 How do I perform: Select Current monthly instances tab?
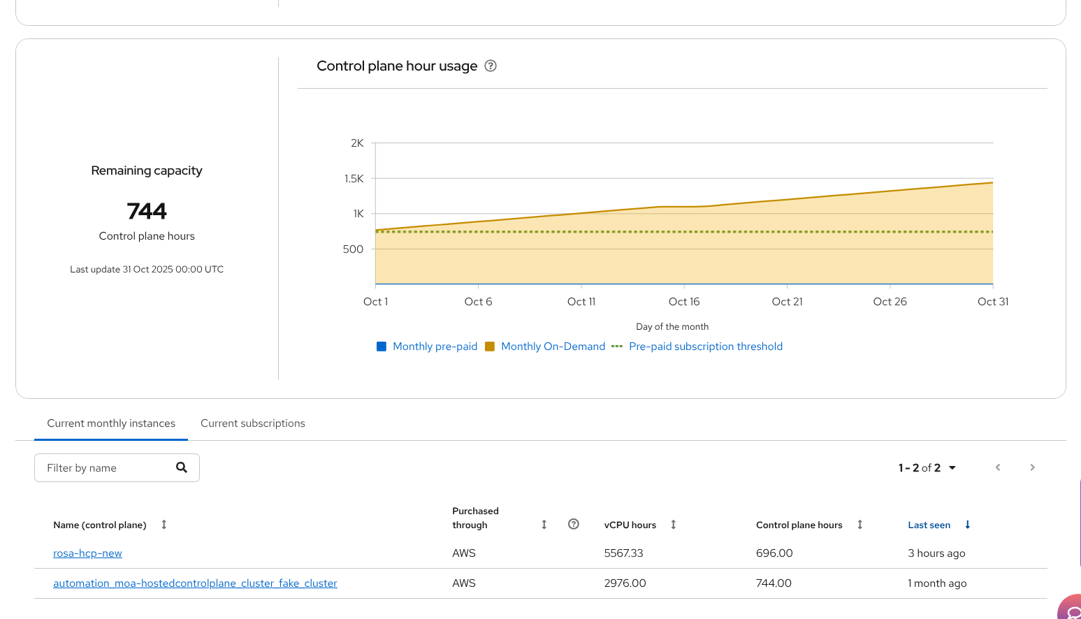pyautogui.click(x=111, y=423)
